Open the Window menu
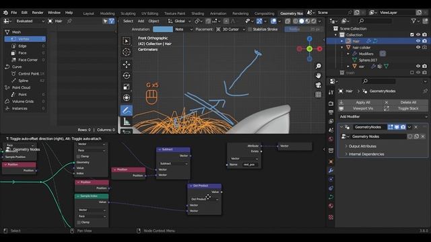The height and width of the screenshot is (242, 431). 54,13
